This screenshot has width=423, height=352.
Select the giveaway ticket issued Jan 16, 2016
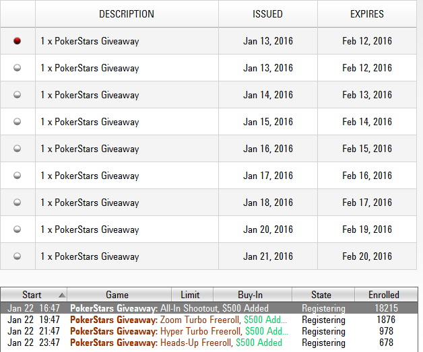tap(18, 149)
